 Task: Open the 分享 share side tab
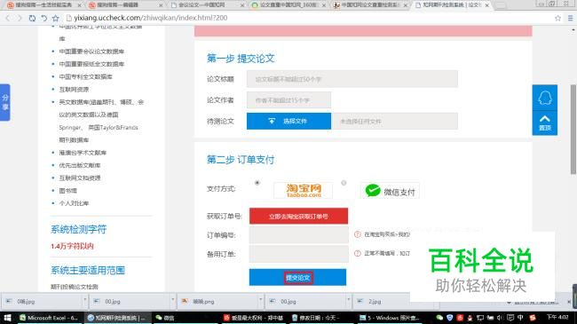(5, 102)
